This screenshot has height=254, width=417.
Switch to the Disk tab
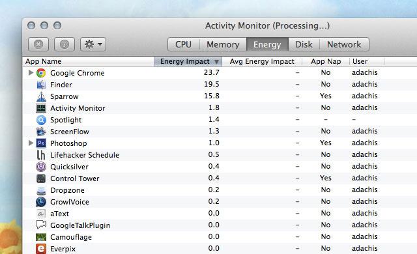(304, 44)
